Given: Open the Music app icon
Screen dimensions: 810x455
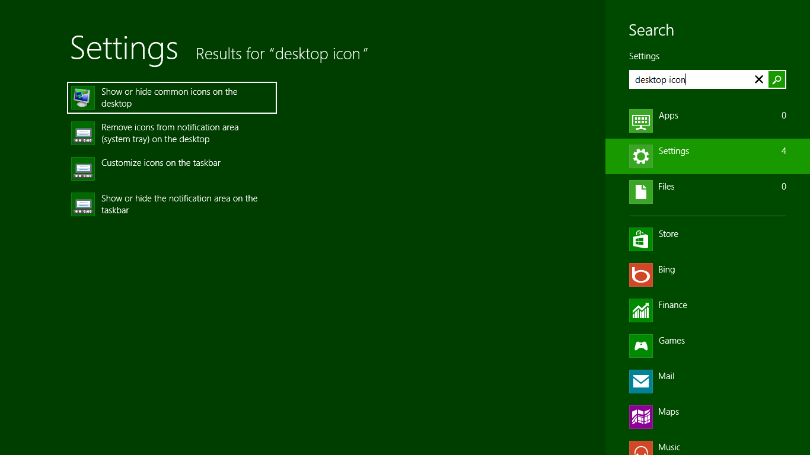Looking at the screenshot, I should tap(640, 449).
